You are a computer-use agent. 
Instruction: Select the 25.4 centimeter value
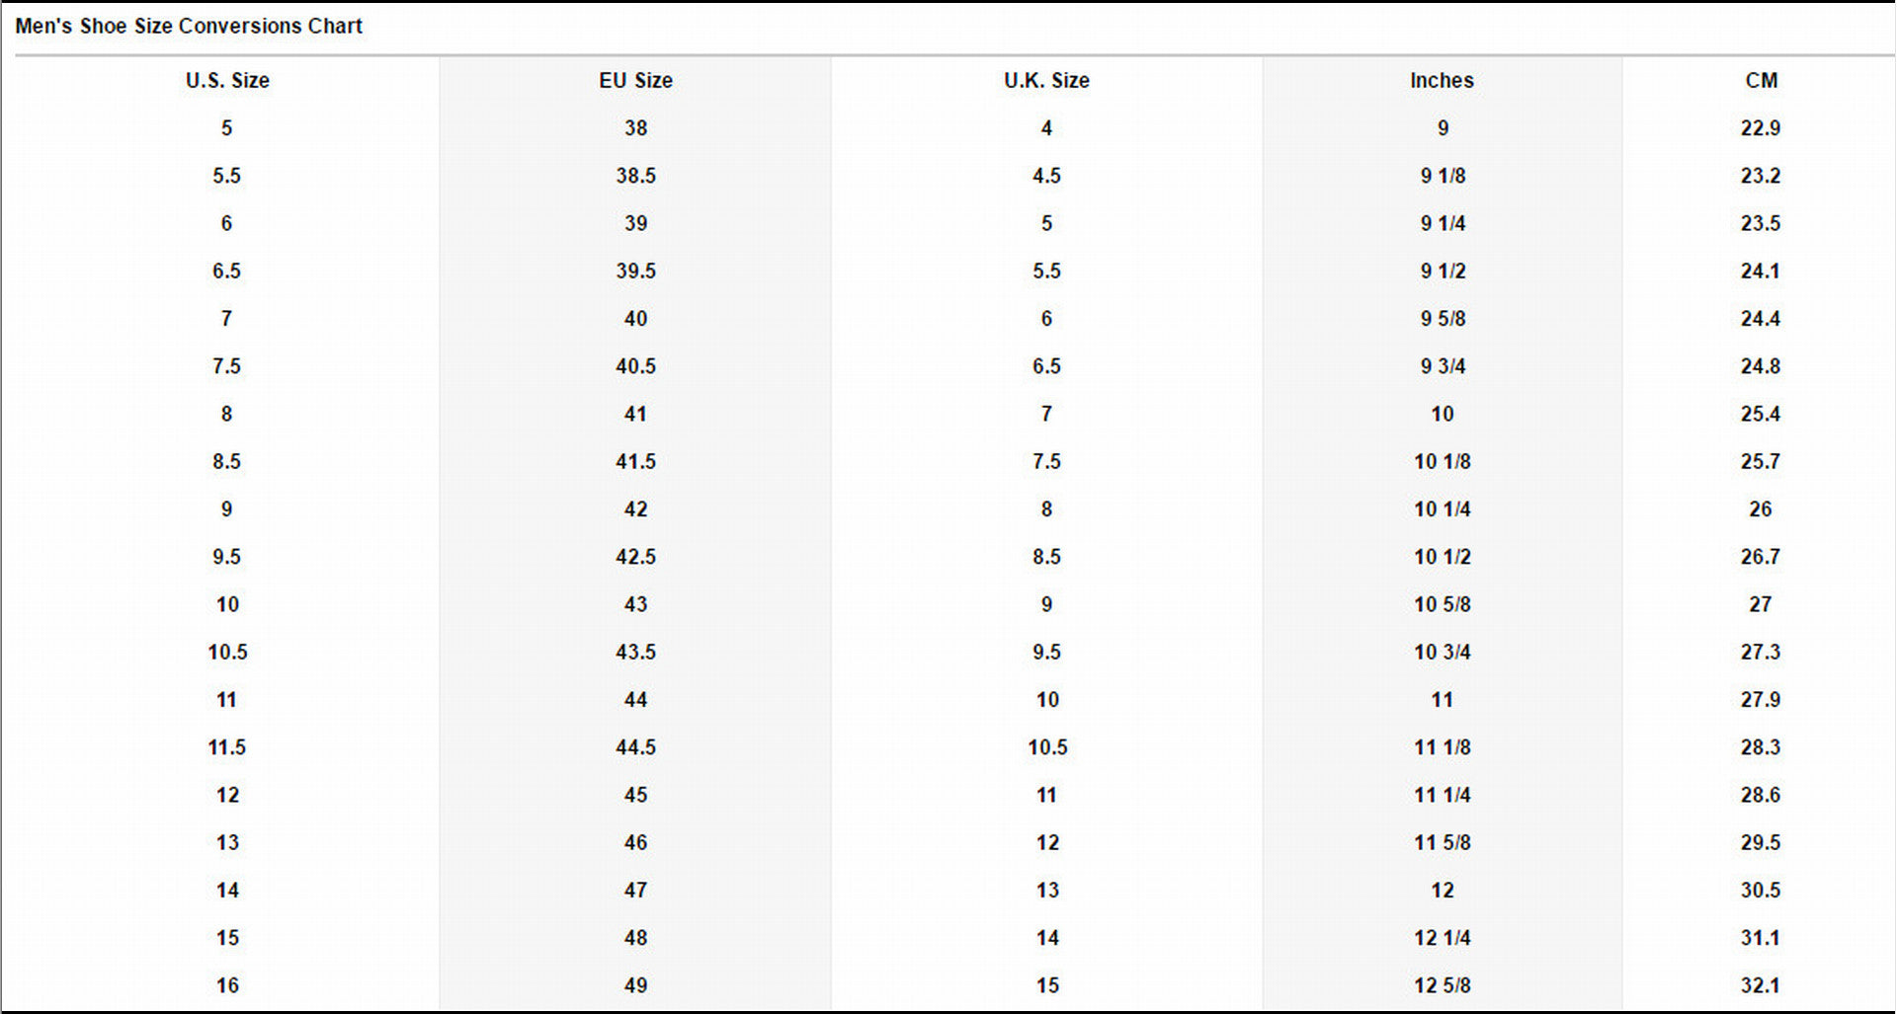[x=1761, y=415]
